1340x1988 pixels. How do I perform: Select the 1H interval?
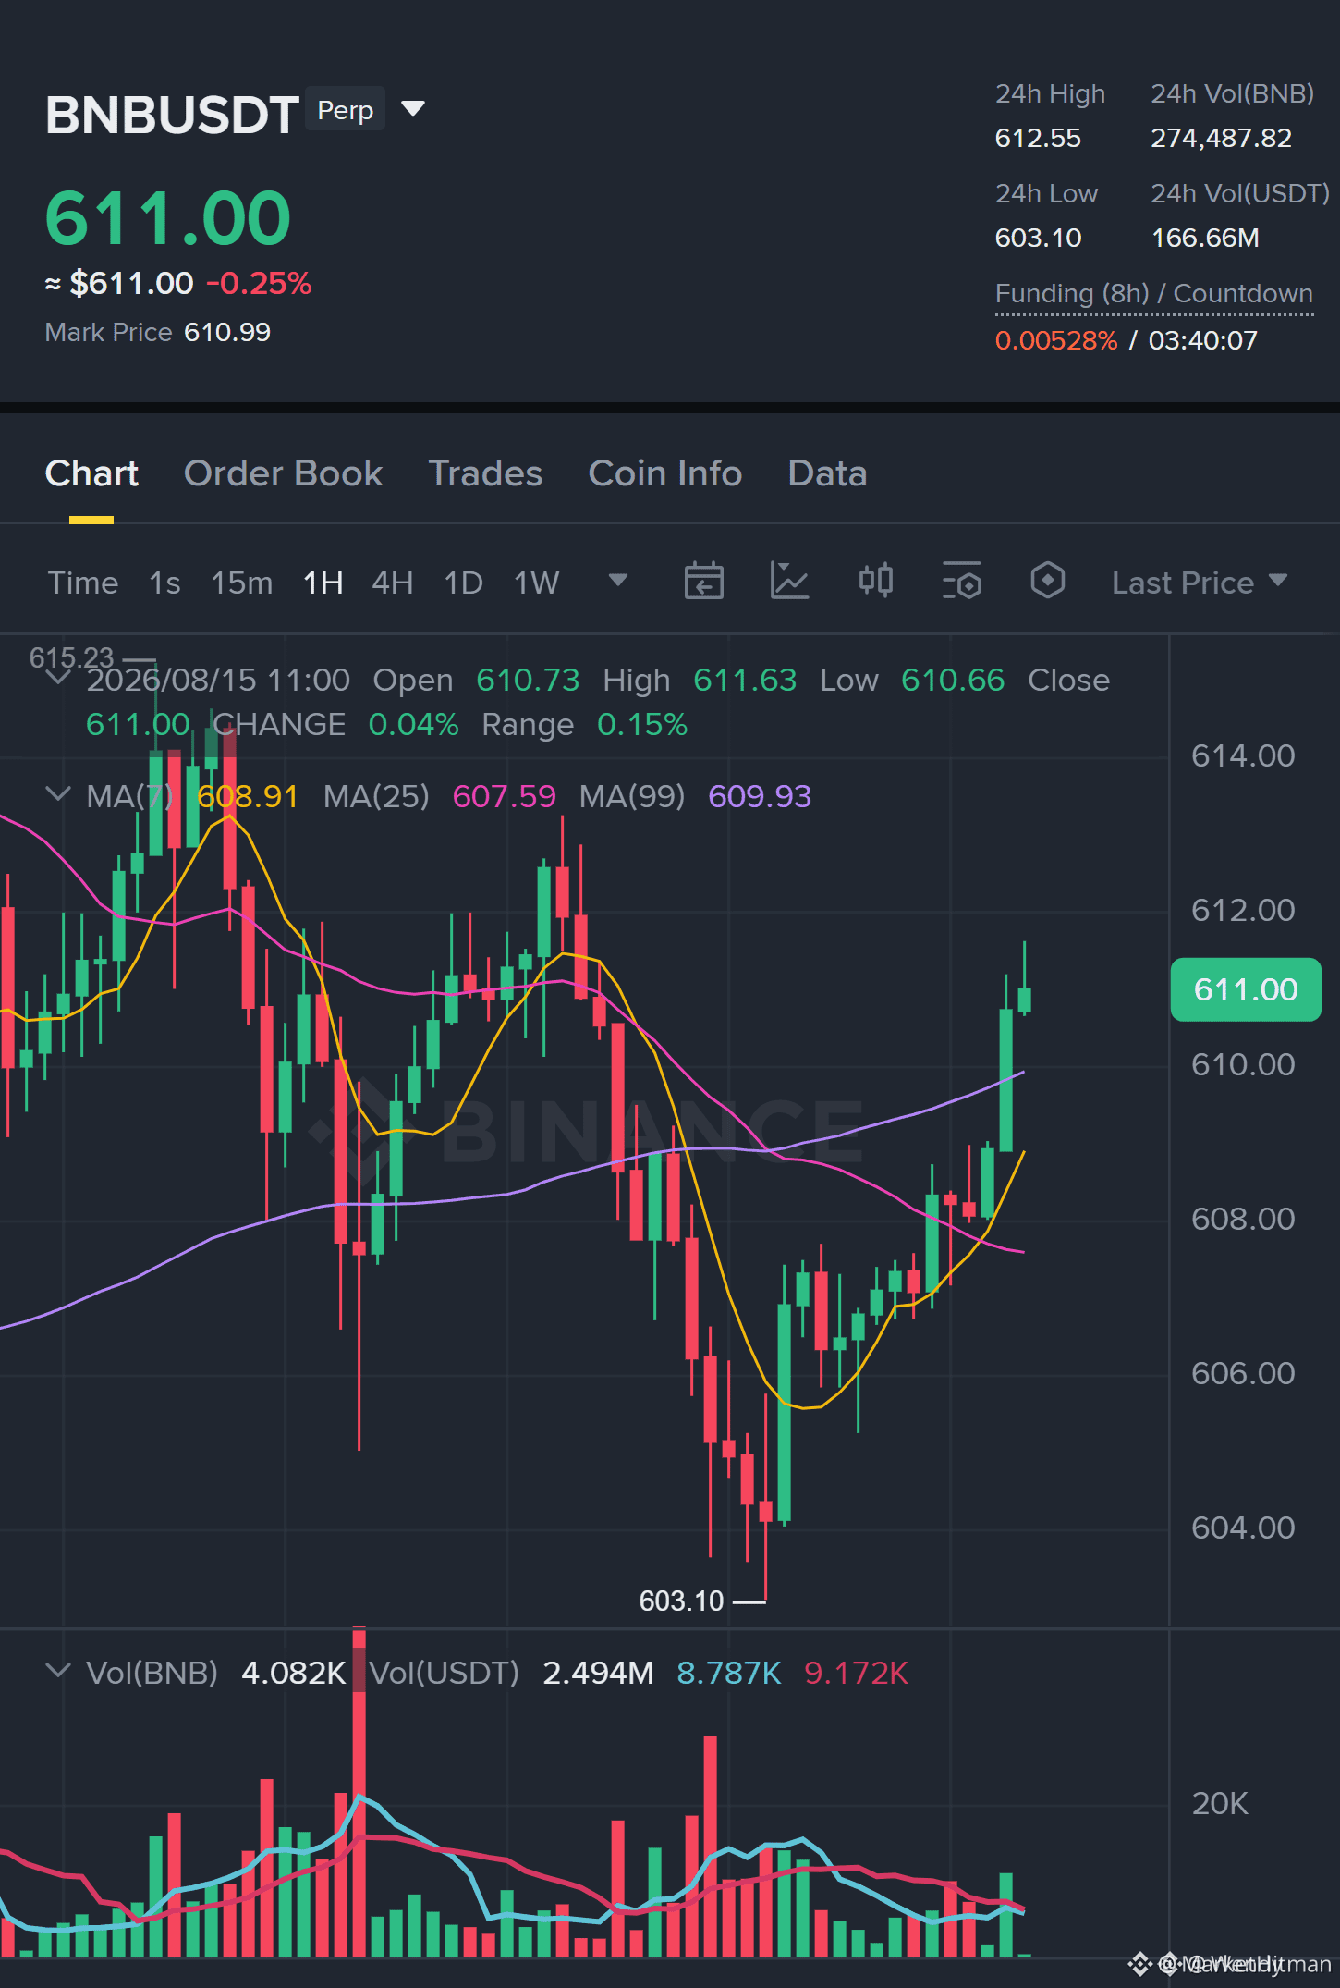[323, 583]
